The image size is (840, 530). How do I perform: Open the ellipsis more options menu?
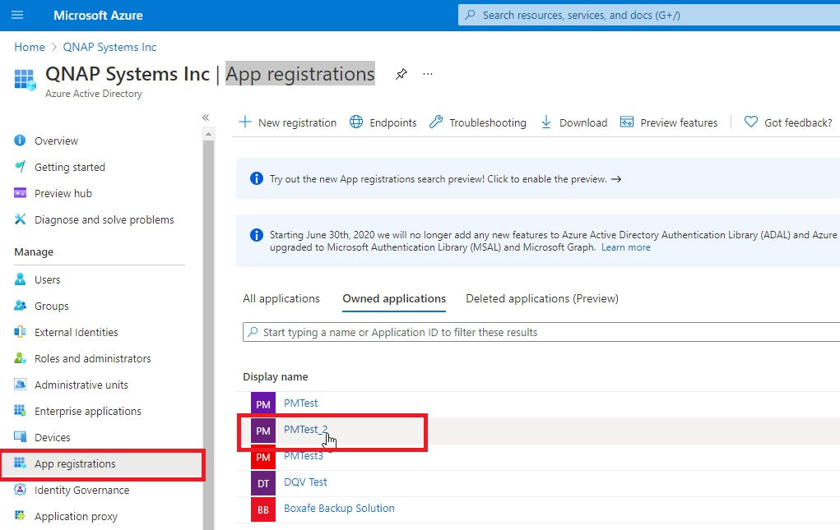tap(427, 74)
